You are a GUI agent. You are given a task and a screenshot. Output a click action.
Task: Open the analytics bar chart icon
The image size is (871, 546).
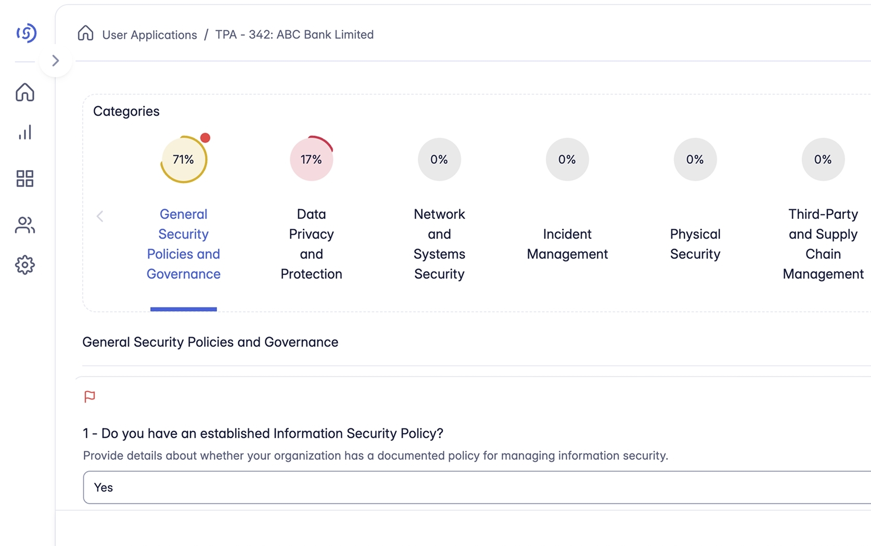coord(25,133)
